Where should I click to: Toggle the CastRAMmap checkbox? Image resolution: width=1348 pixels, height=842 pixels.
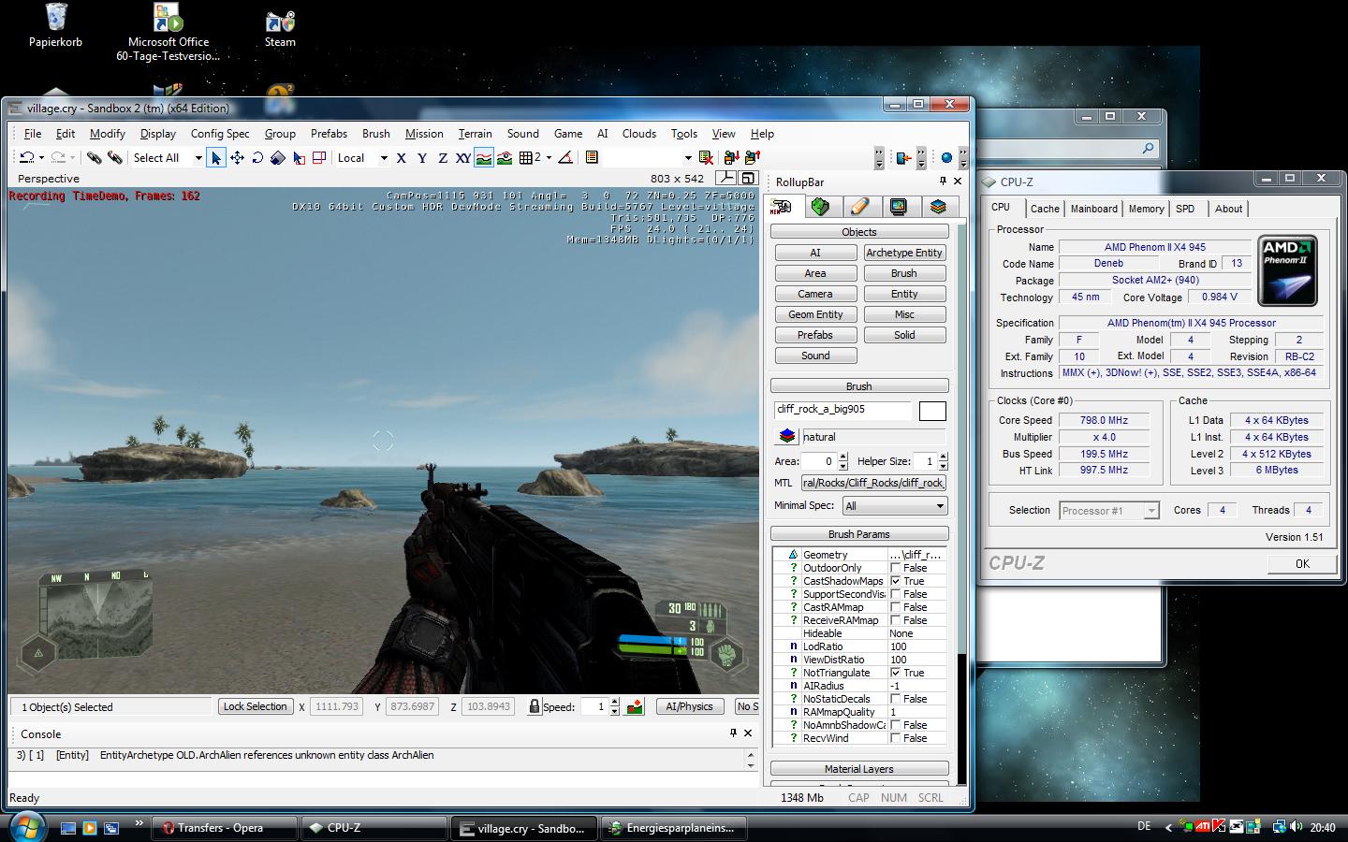tap(895, 607)
